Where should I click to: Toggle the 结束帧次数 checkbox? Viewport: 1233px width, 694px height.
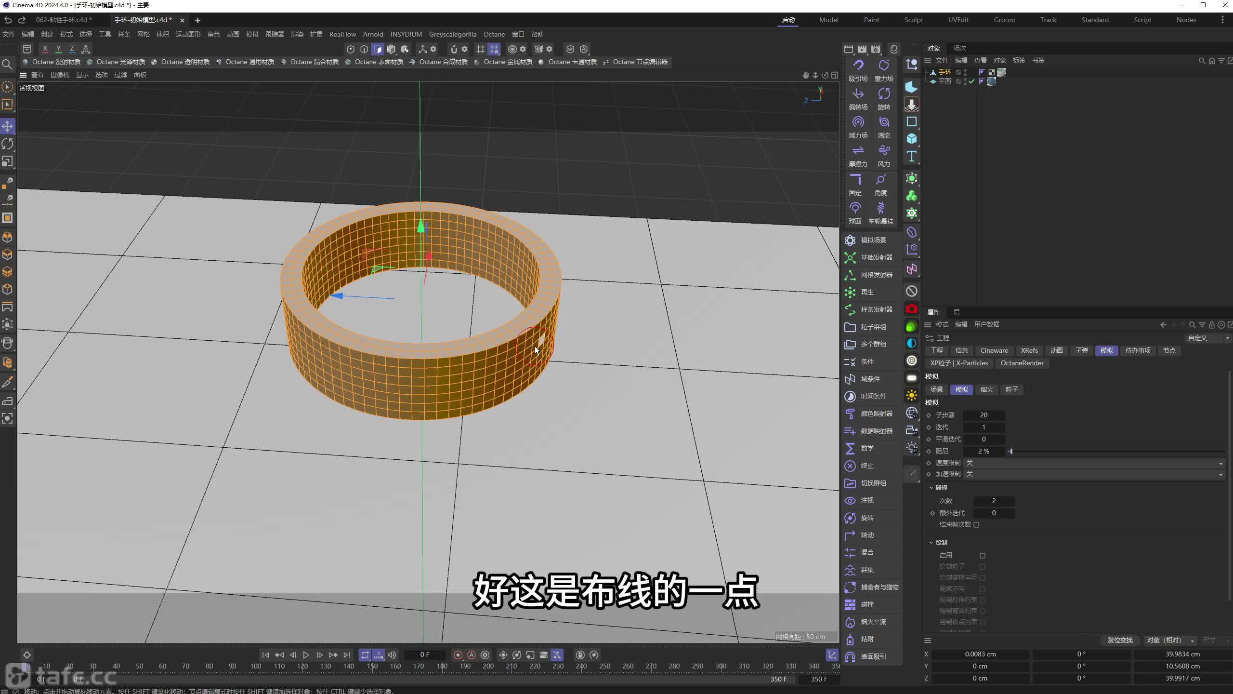pos(976,525)
